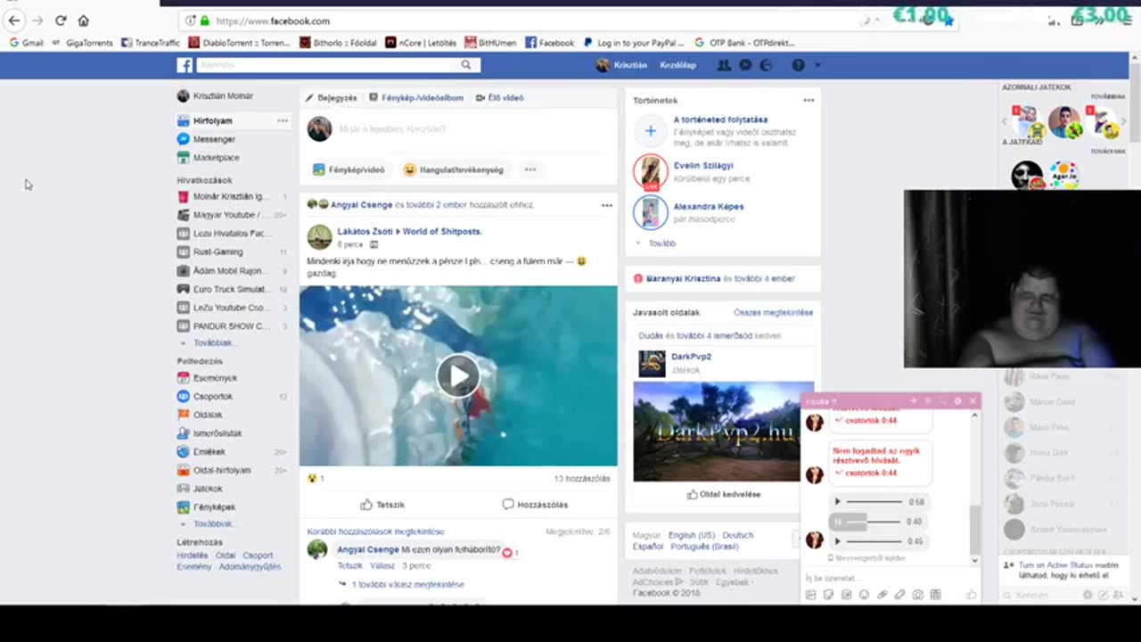Open friend requests icon

(724, 65)
